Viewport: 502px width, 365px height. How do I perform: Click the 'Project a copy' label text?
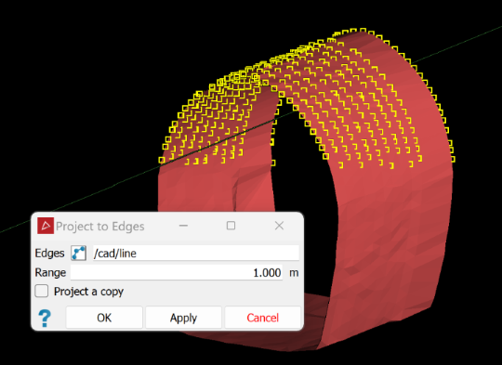click(x=88, y=292)
